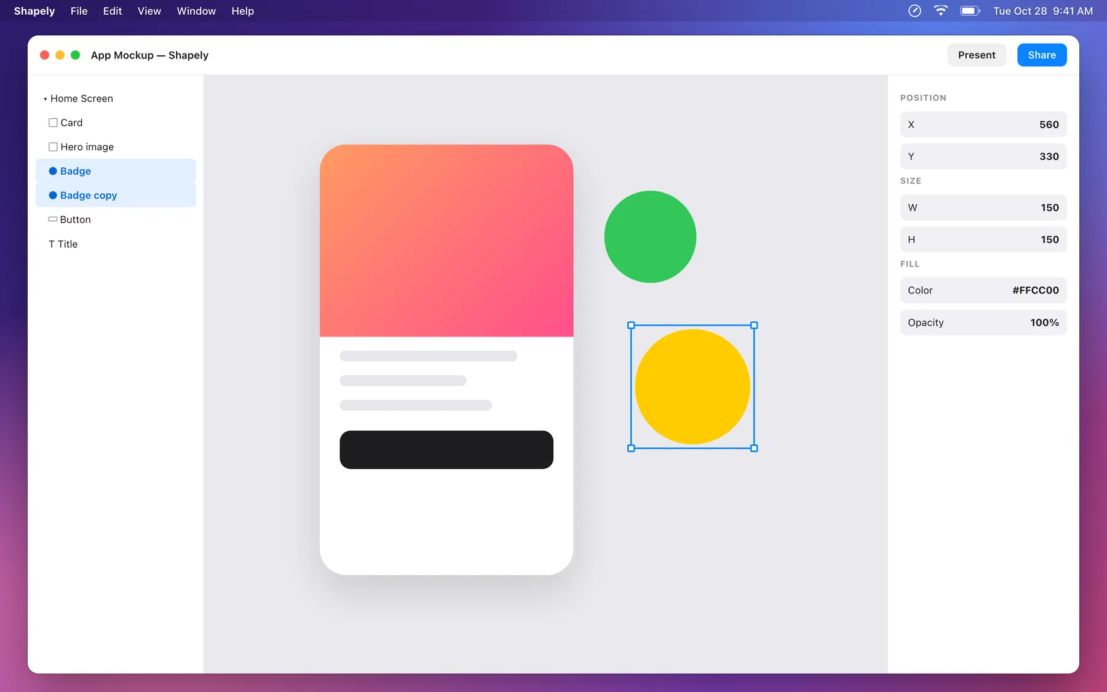This screenshot has width=1107, height=692.
Task: Select the Card layer icon
Action: pyautogui.click(x=53, y=123)
